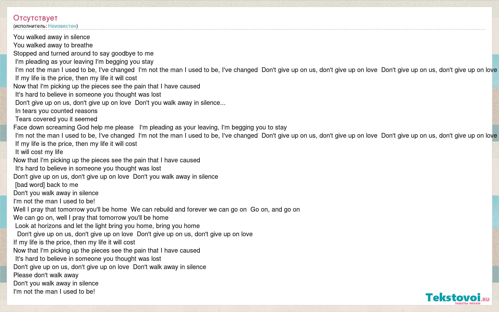Screen dimensions: 499x312
Task: Click the line 'Tears covered you it seemed'
Action: (56, 119)
